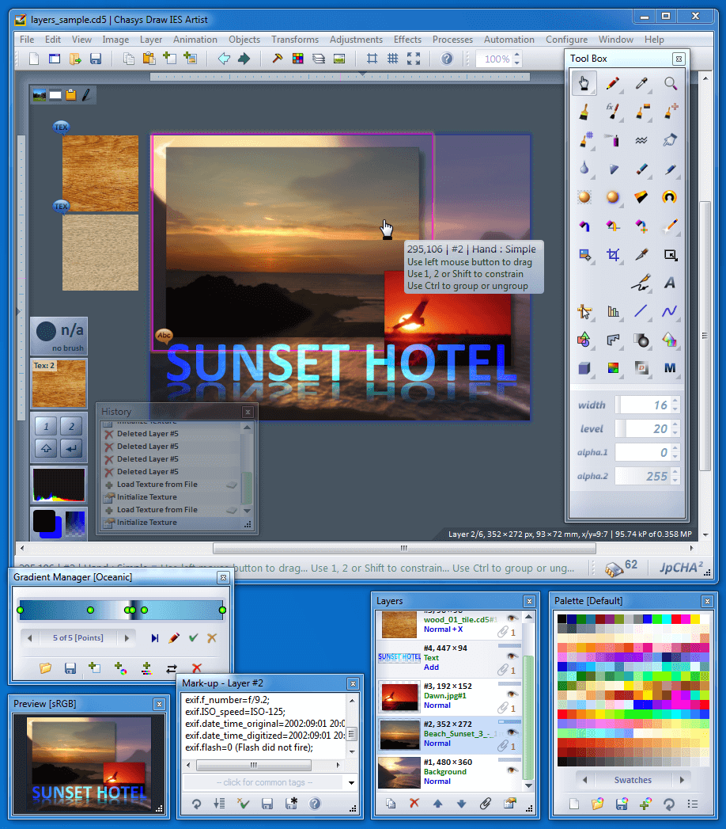Choose the Airbrush spray tool

point(611,141)
